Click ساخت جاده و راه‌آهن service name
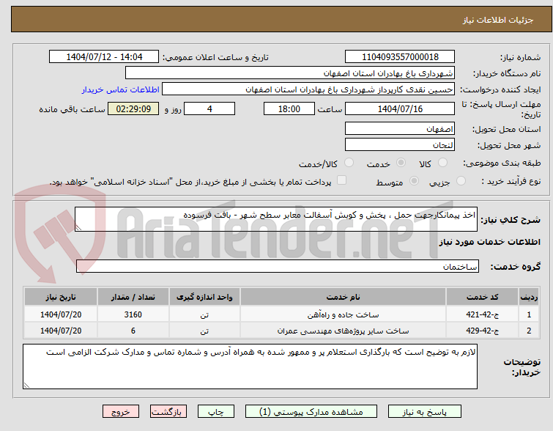Viewport: 553px width, 431px height. point(344,314)
